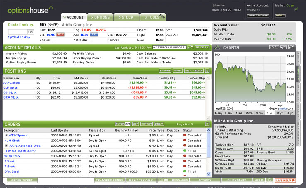This screenshot has height=188, width=306.
Task: Select the 1 mo chart period
Action: 239,113
